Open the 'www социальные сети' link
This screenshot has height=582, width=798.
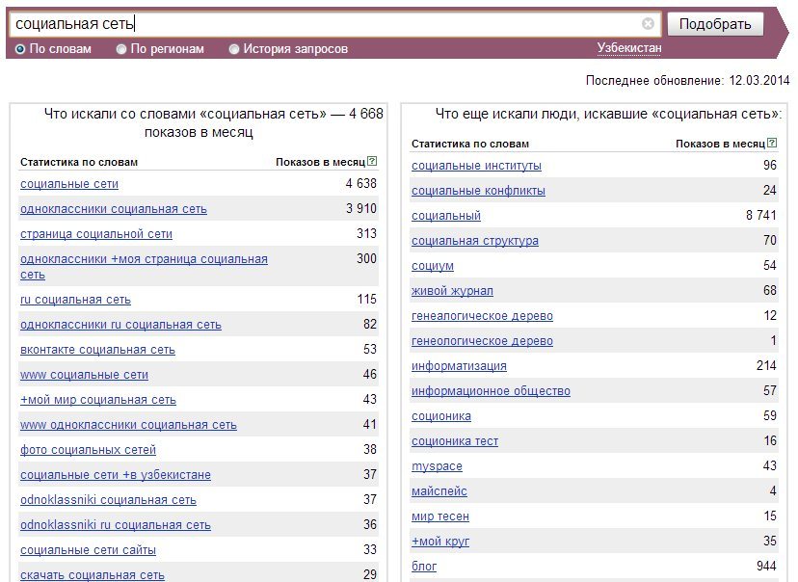click(x=84, y=375)
